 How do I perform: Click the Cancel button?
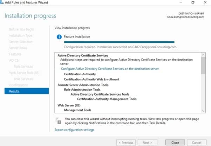[x=197, y=142]
